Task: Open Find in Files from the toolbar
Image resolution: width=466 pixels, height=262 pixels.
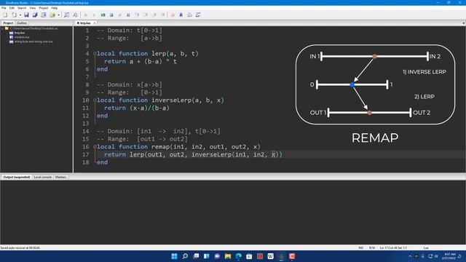Action: click(x=76, y=15)
